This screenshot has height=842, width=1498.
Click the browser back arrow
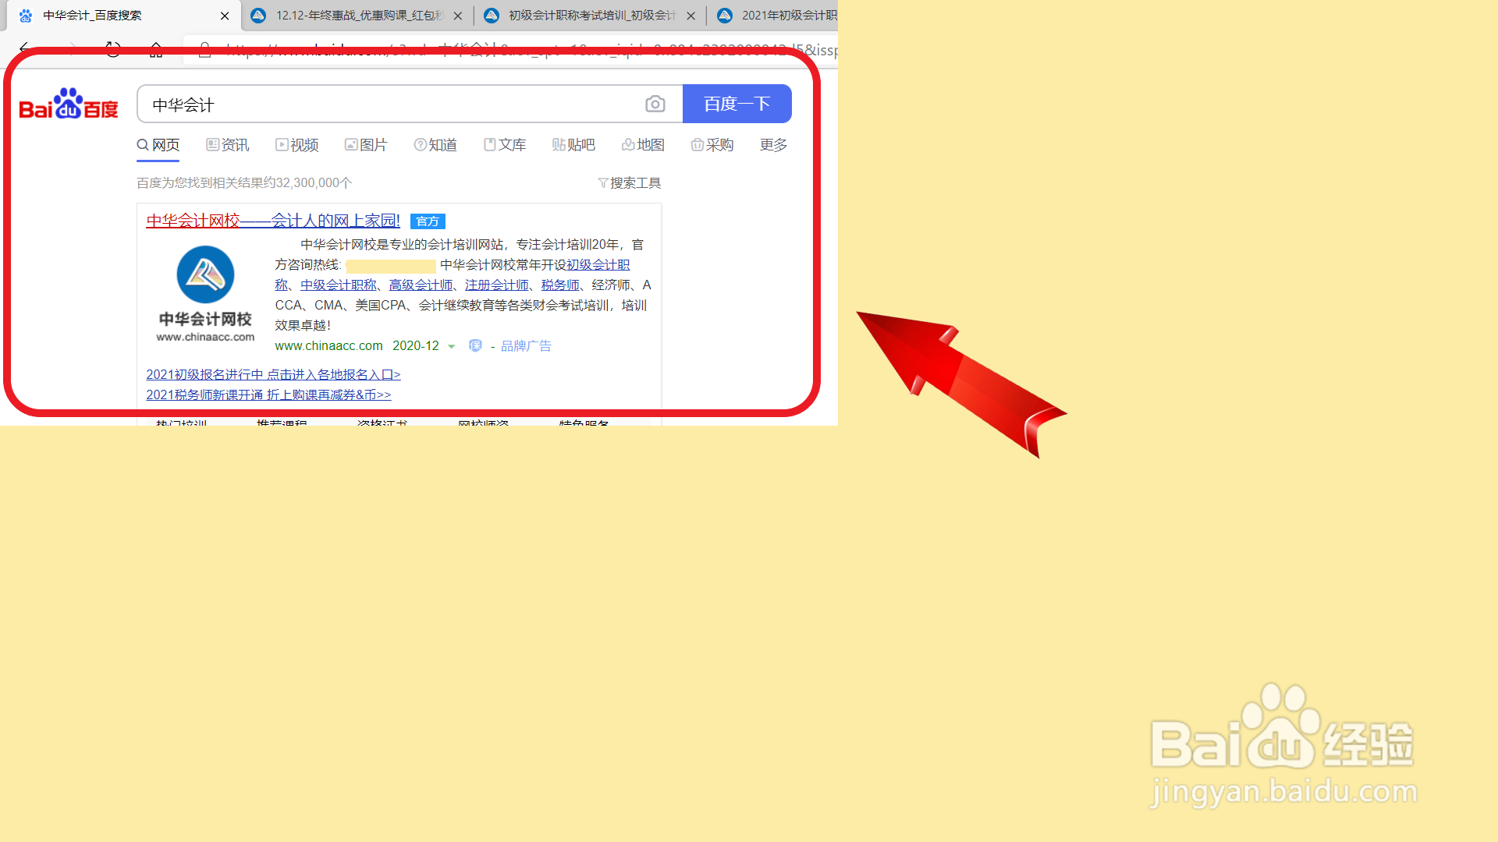tap(24, 48)
